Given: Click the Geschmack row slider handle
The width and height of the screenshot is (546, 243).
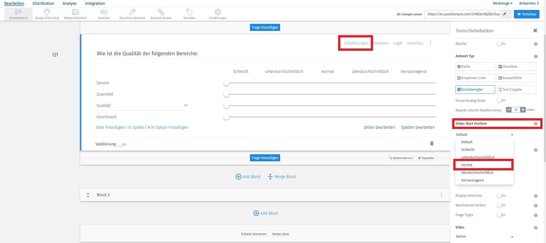Looking at the screenshot, I should point(226,117).
